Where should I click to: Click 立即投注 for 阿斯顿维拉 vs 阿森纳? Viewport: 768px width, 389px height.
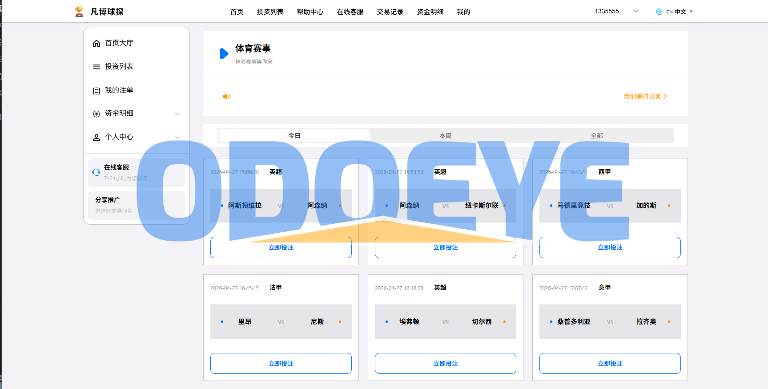[281, 247]
